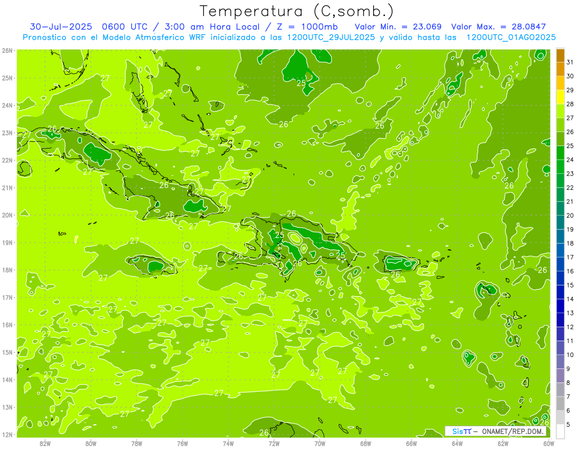Click the '80W' longitude axis label
The image size is (583, 450).
91,443
